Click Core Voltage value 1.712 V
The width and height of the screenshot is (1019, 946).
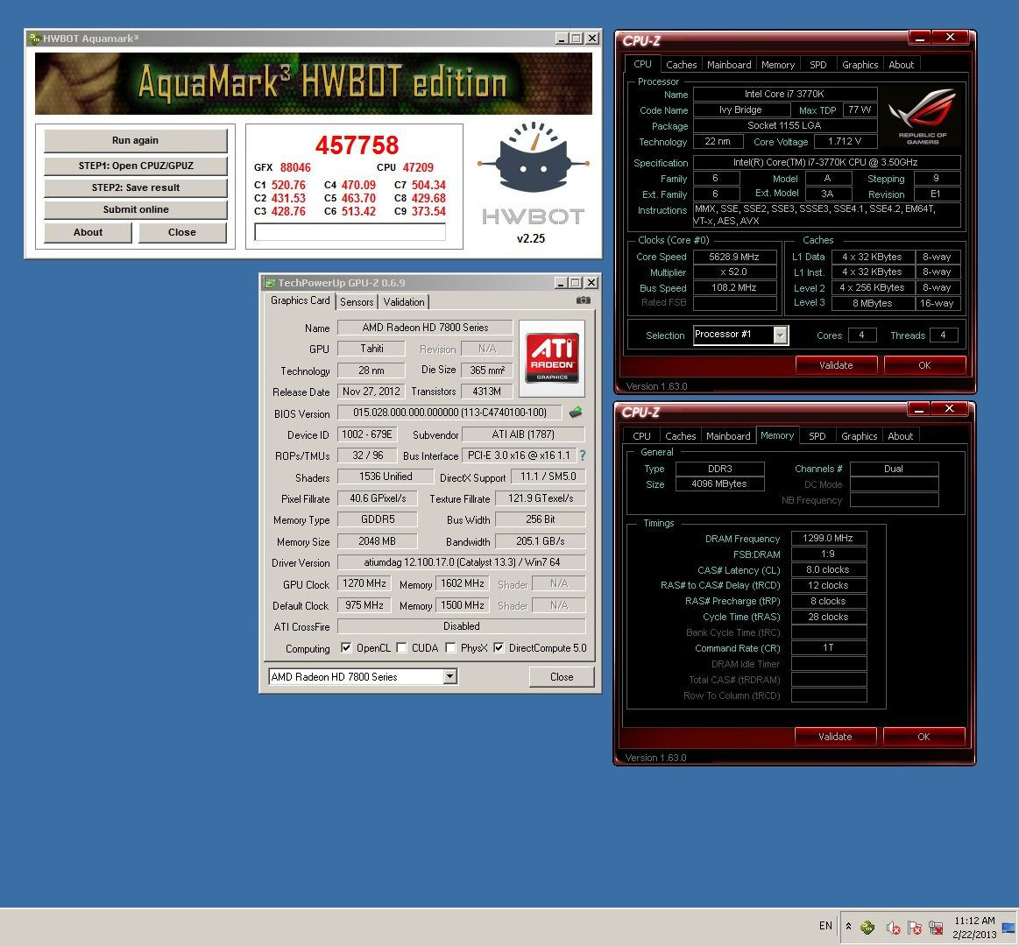point(844,141)
